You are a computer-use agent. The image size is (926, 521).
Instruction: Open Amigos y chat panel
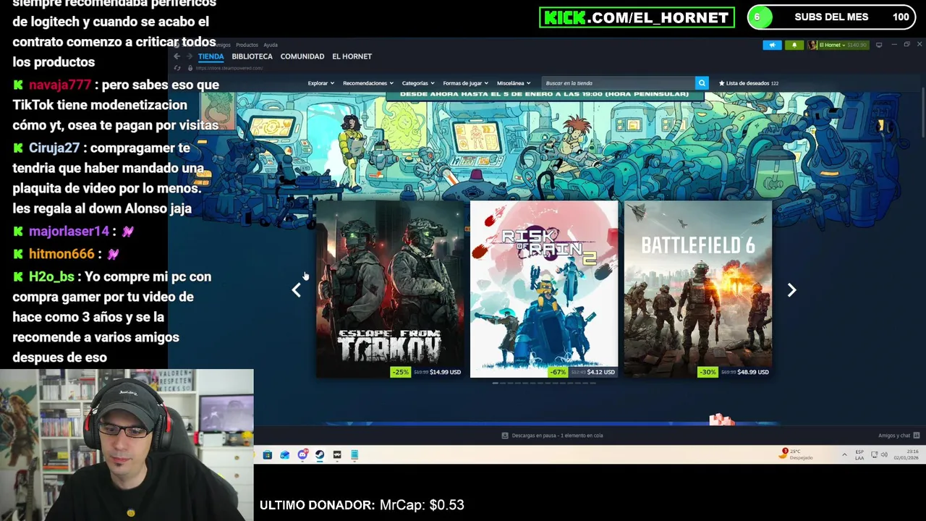click(899, 436)
